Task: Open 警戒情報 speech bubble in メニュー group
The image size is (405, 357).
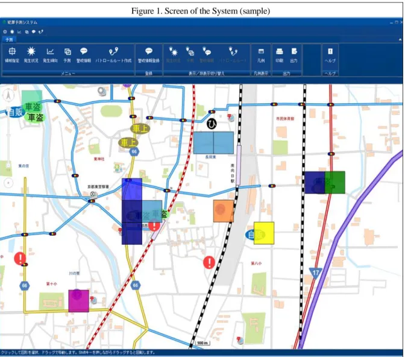Action: [84, 55]
